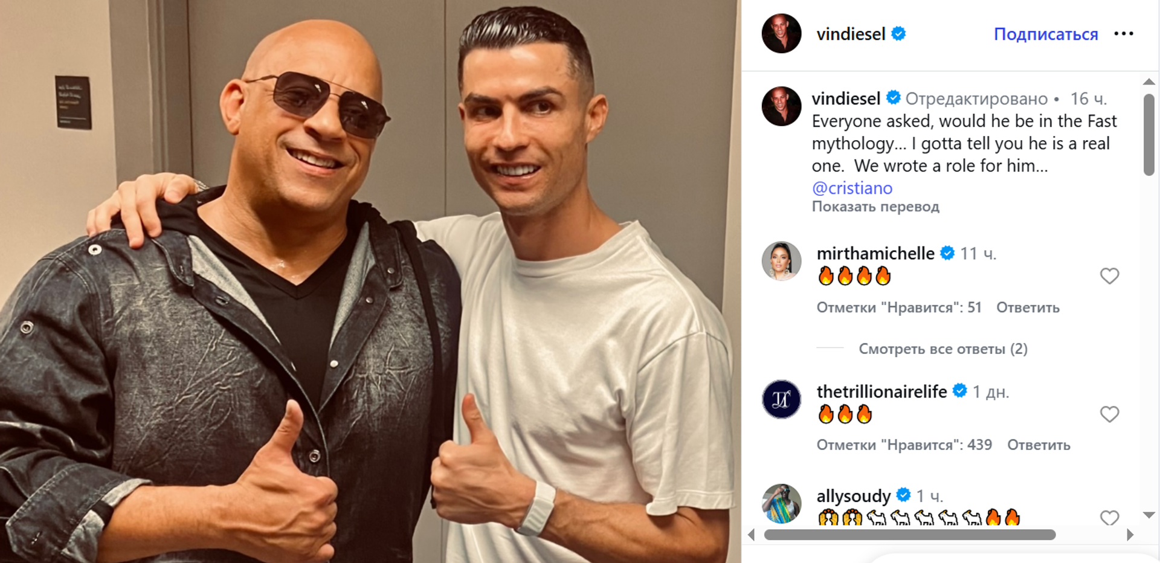Reply to mirthamichelle's comment
The width and height of the screenshot is (1160, 563).
[1028, 307]
